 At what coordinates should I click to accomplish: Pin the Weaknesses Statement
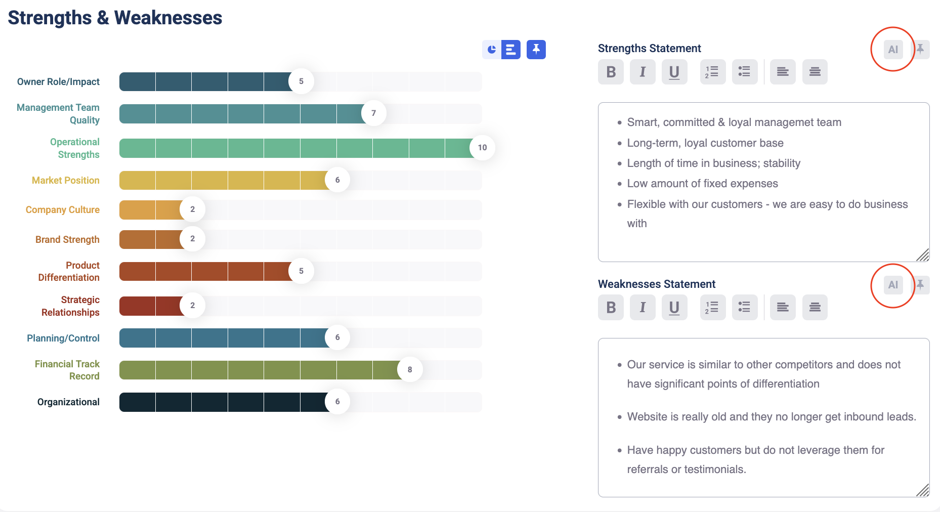(x=921, y=285)
